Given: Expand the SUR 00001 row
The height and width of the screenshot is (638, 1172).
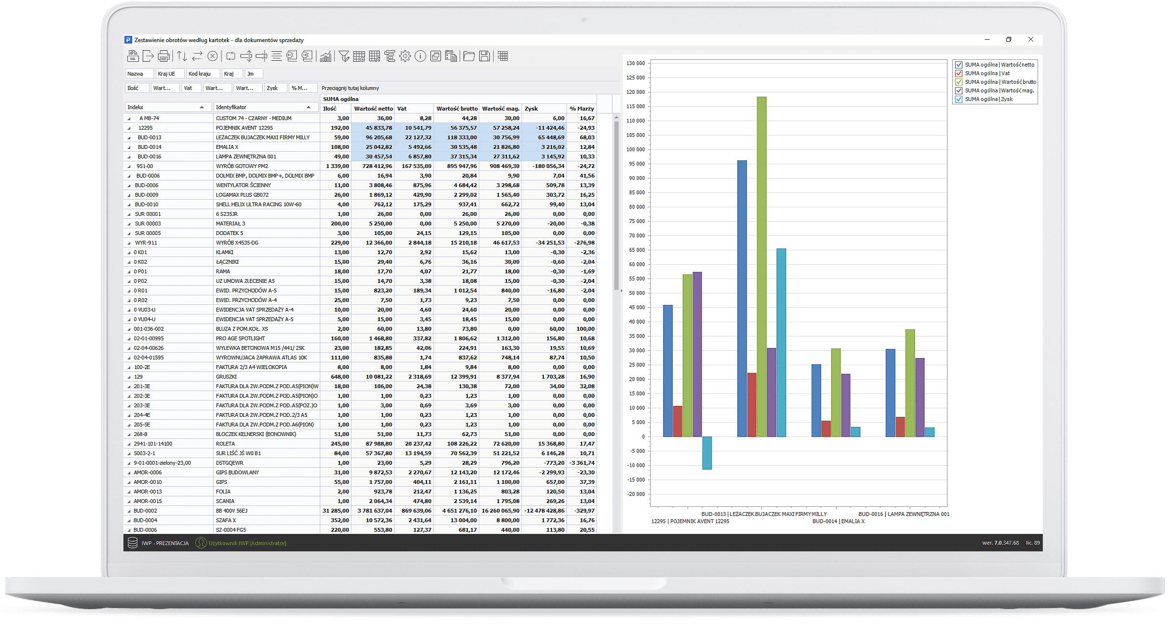Looking at the screenshot, I should tap(129, 214).
